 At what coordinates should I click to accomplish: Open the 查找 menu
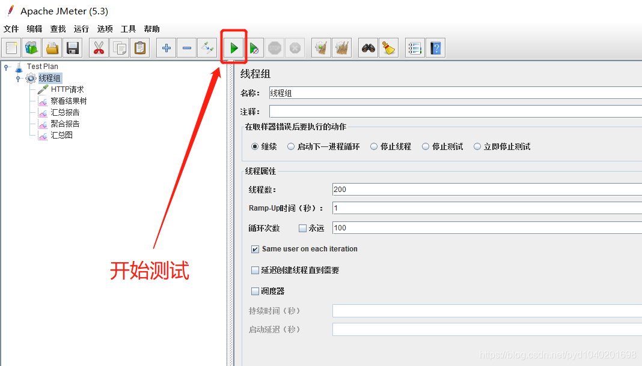[58, 29]
